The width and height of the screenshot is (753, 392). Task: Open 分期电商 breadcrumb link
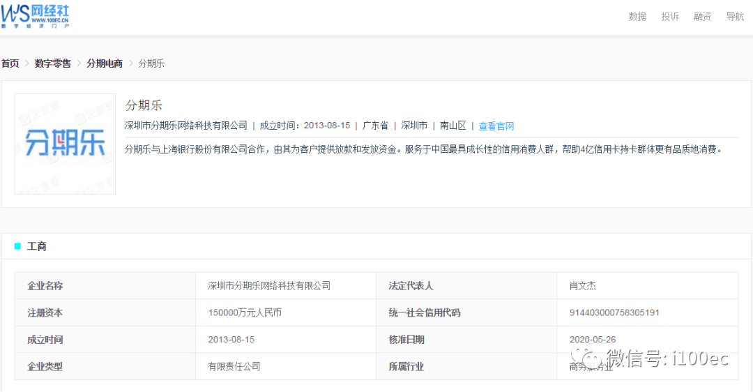pyautogui.click(x=104, y=63)
